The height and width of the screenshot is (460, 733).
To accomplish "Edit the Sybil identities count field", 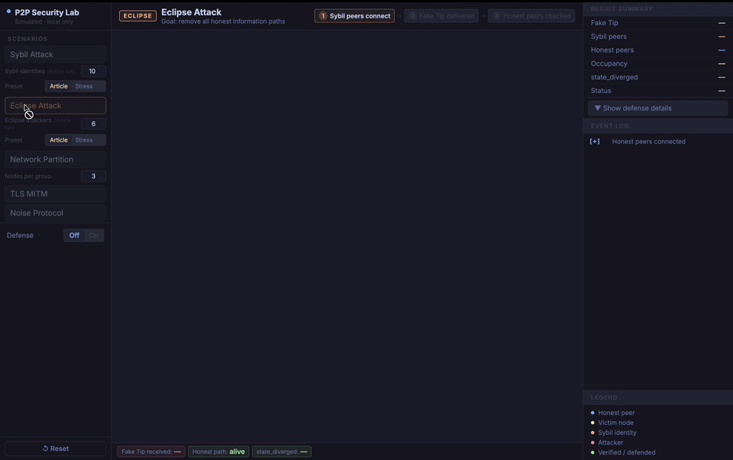I will click(93, 71).
